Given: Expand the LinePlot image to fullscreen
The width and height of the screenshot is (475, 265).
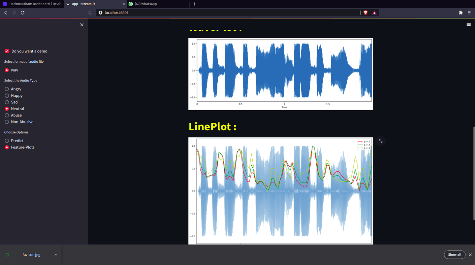Looking at the screenshot, I should pyautogui.click(x=380, y=141).
